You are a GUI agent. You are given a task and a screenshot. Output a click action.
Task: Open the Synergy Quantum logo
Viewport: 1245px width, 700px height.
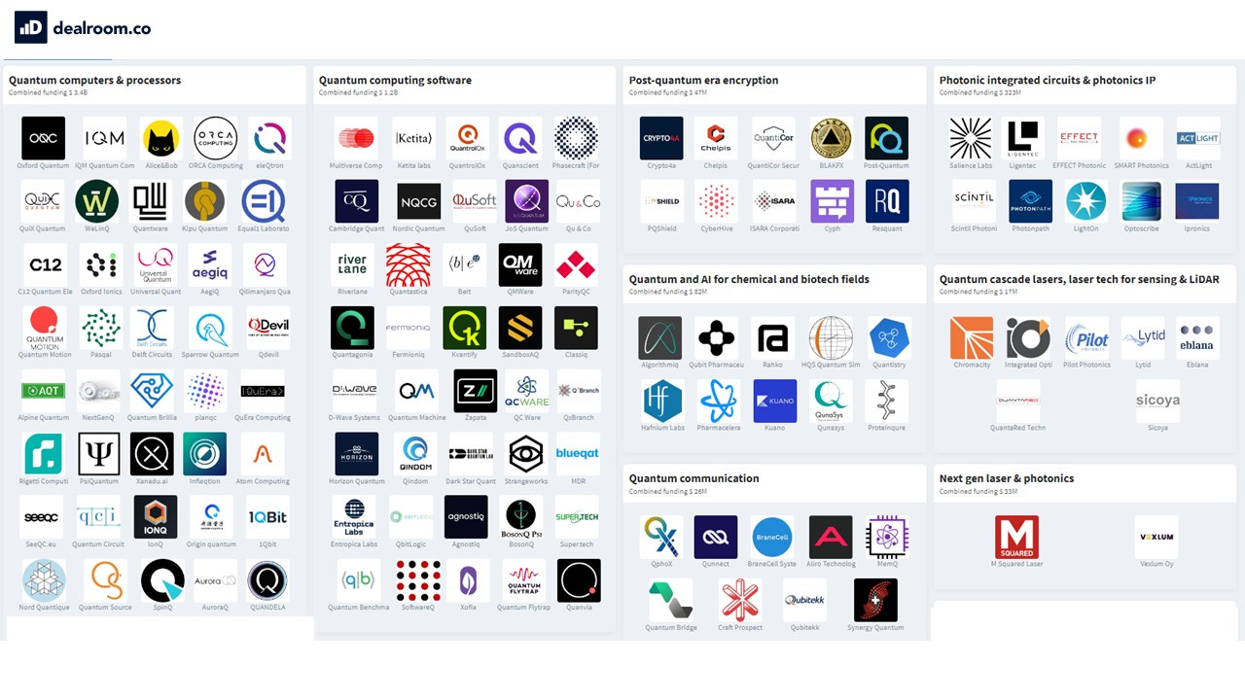click(x=875, y=600)
